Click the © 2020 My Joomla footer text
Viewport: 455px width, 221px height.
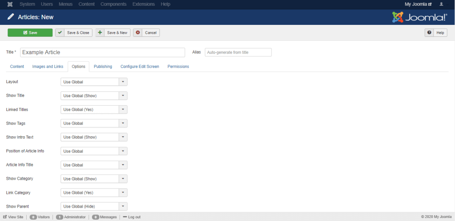tap(436, 217)
